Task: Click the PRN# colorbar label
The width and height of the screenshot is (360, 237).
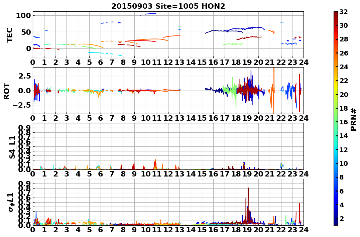Action: (x=353, y=120)
